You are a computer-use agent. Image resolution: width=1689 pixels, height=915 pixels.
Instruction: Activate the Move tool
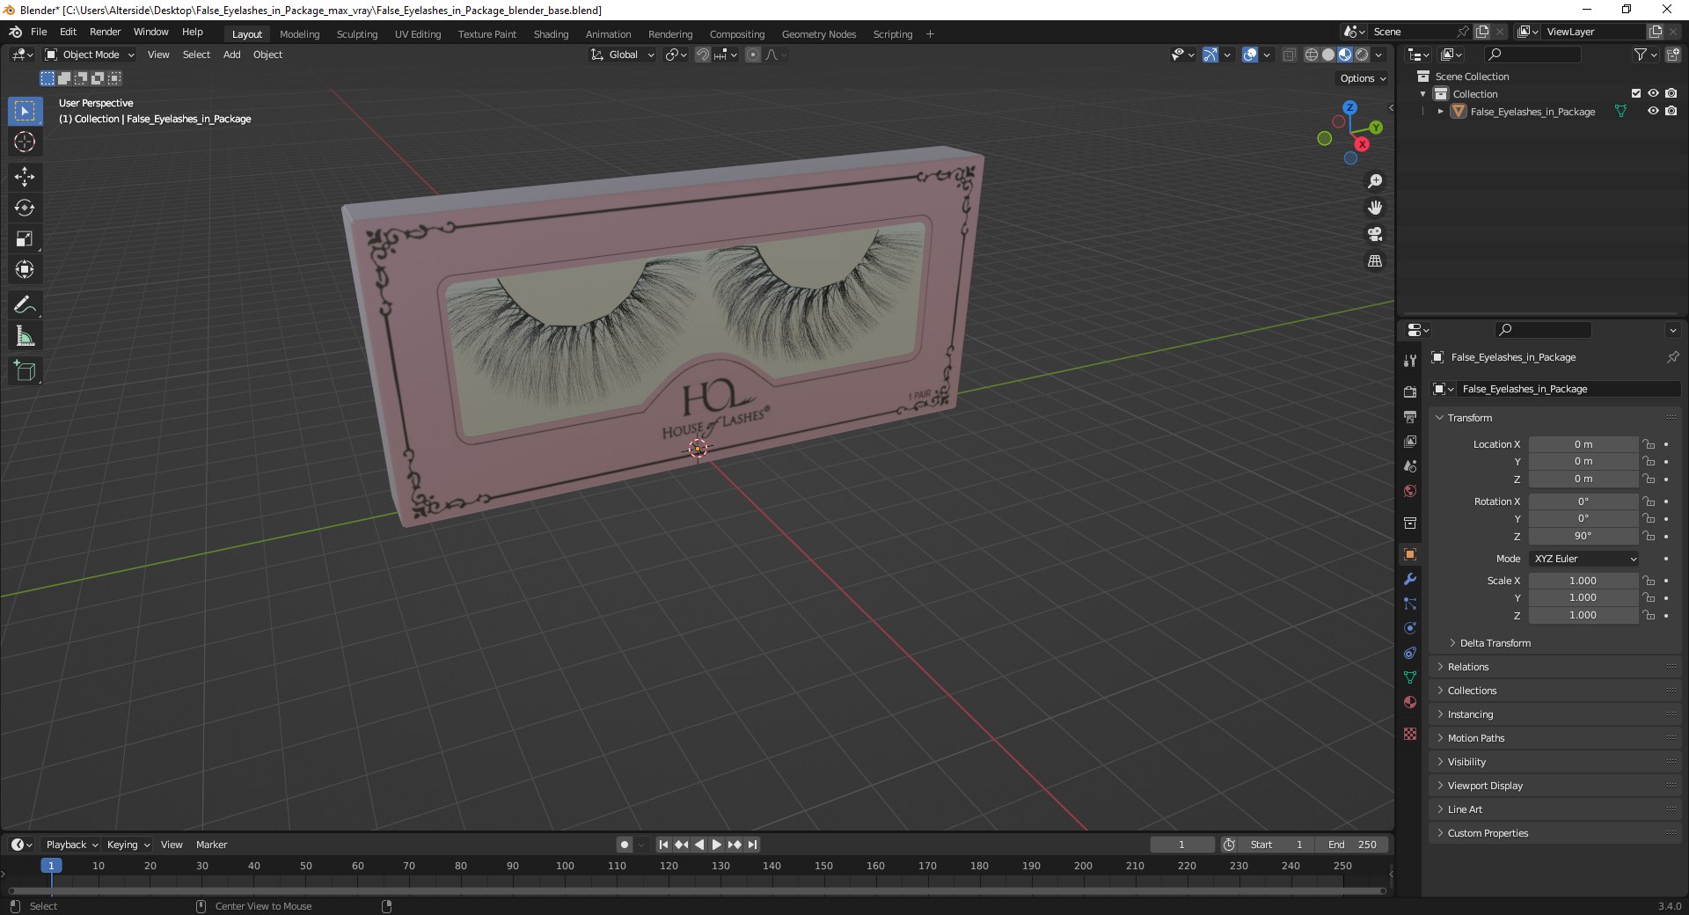point(25,177)
